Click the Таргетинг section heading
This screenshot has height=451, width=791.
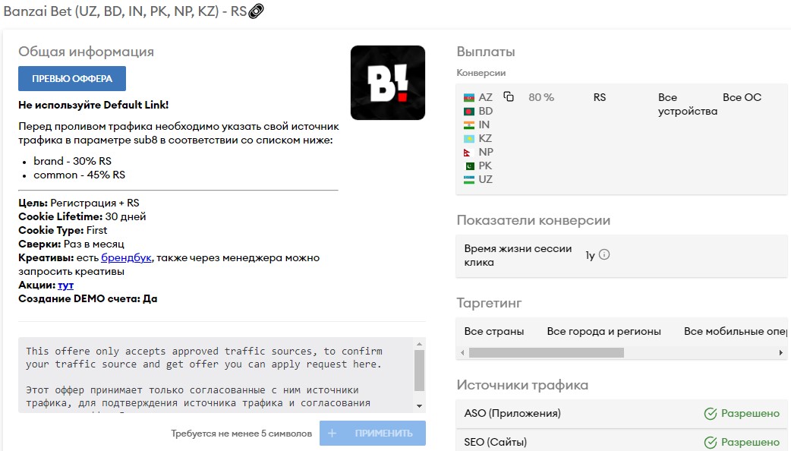(x=489, y=303)
